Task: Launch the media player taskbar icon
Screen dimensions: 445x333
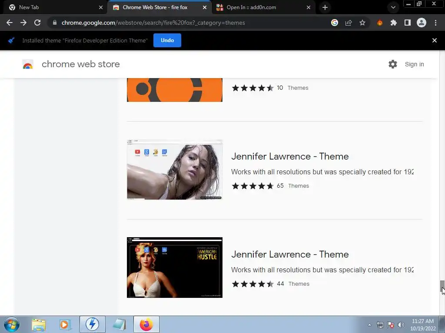Action: coord(65,324)
